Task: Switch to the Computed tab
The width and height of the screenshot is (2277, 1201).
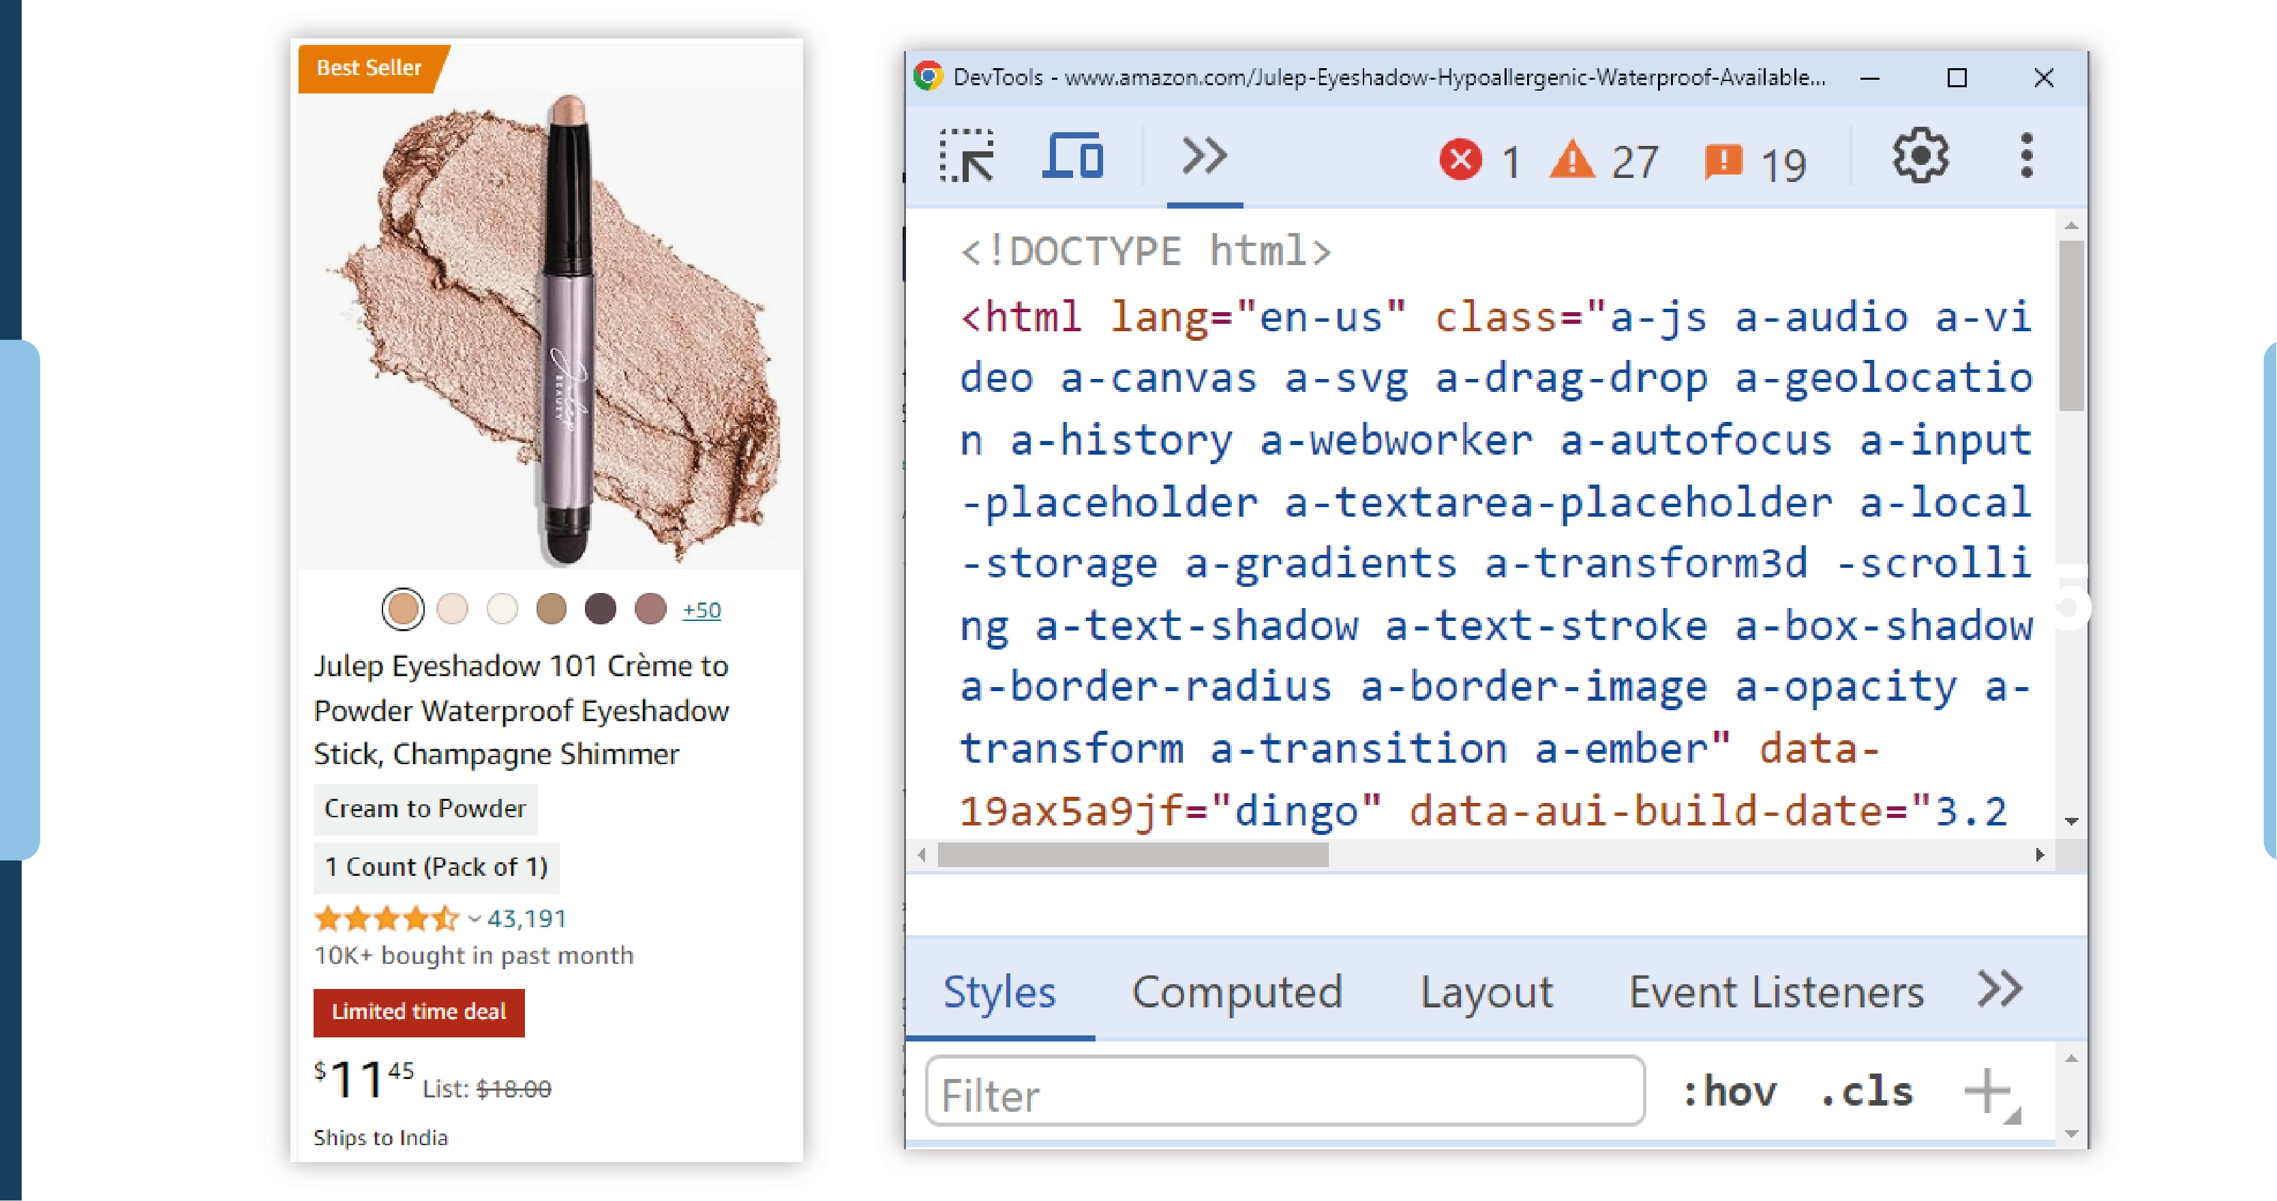Action: [1237, 992]
